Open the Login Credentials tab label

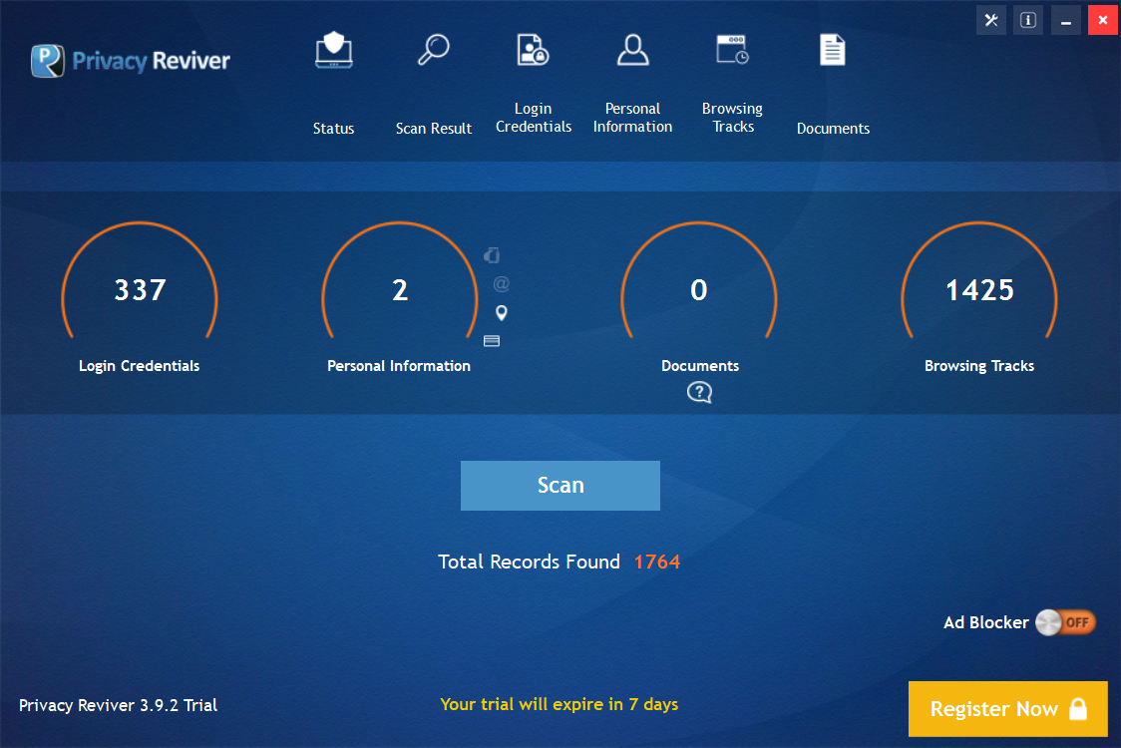pos(534,118)
